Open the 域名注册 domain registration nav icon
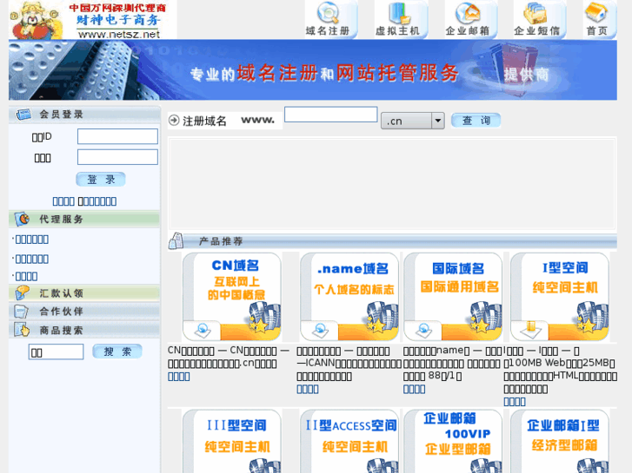This screenshot has height=473, width=632. [330, 19]
